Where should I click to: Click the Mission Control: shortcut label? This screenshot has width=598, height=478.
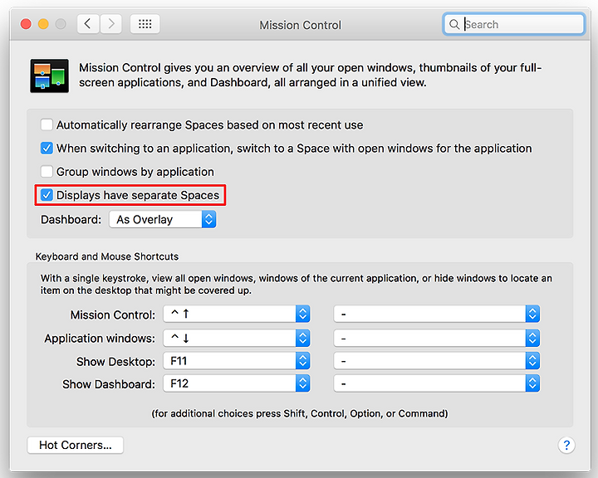point(113,315)
